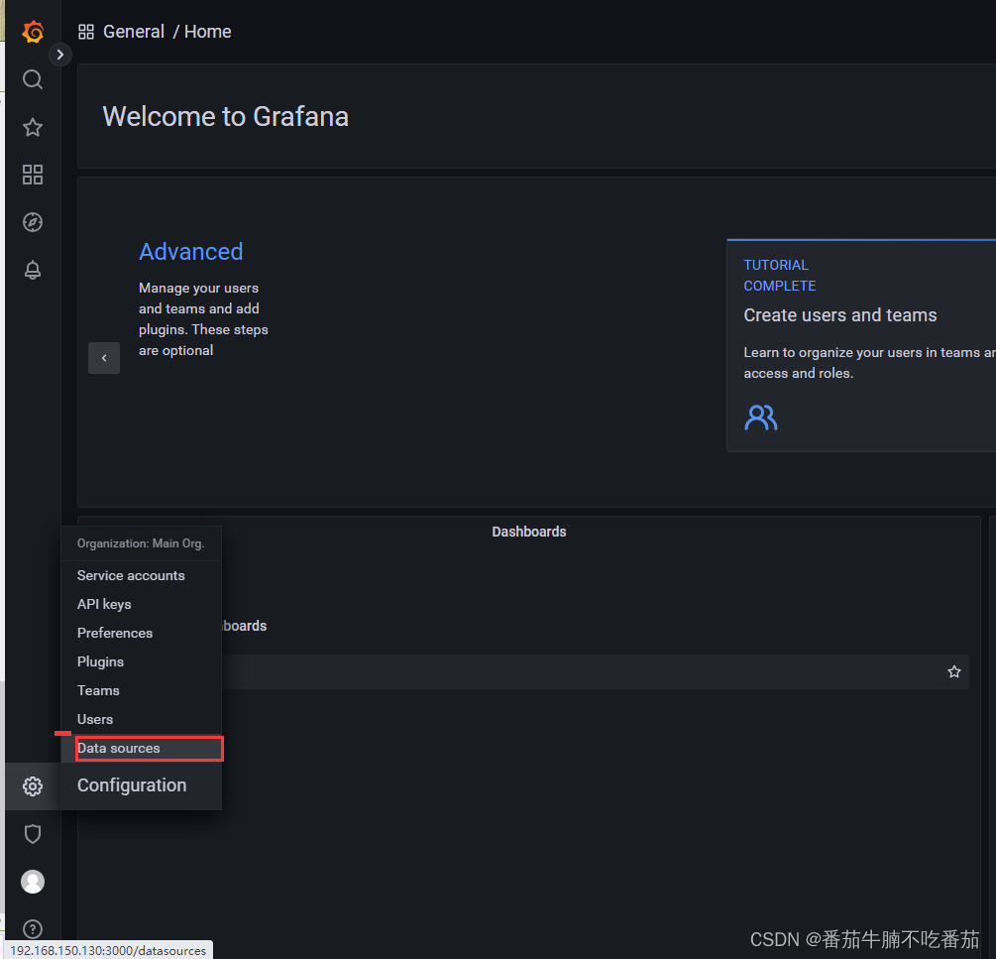Open the Dashboards grid icon in sidebar

[33, 175]
